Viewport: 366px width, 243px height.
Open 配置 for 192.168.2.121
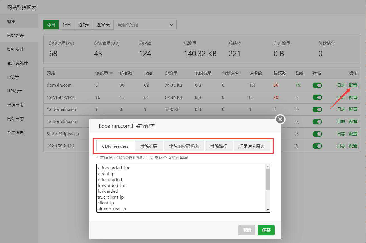[x=353, y=146]
